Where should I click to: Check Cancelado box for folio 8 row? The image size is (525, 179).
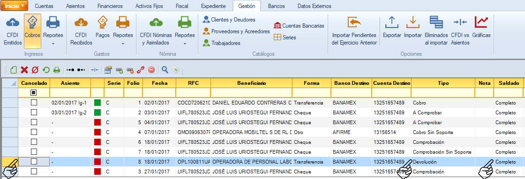[x=34, y=162]
